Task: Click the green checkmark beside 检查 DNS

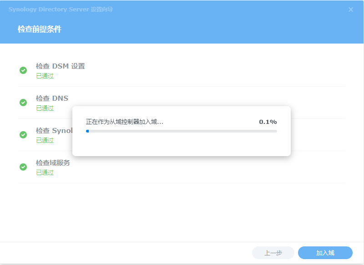Action: 23,103
